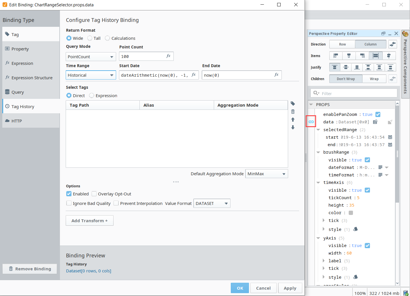
Task: Justify content to end in Justify row
Action: click(357, 67)
